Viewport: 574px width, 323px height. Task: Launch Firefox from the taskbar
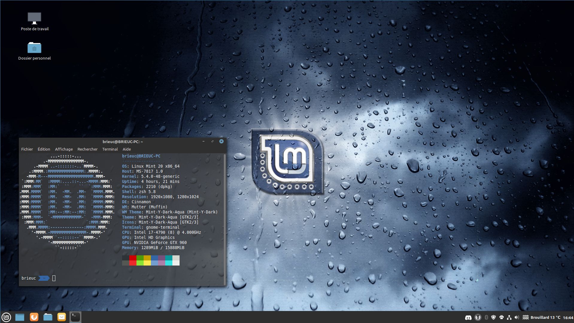tap(34, 317)
